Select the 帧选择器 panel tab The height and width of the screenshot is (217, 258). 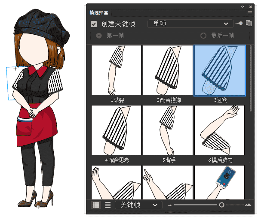pyautogui.click(x=99, y=13)
